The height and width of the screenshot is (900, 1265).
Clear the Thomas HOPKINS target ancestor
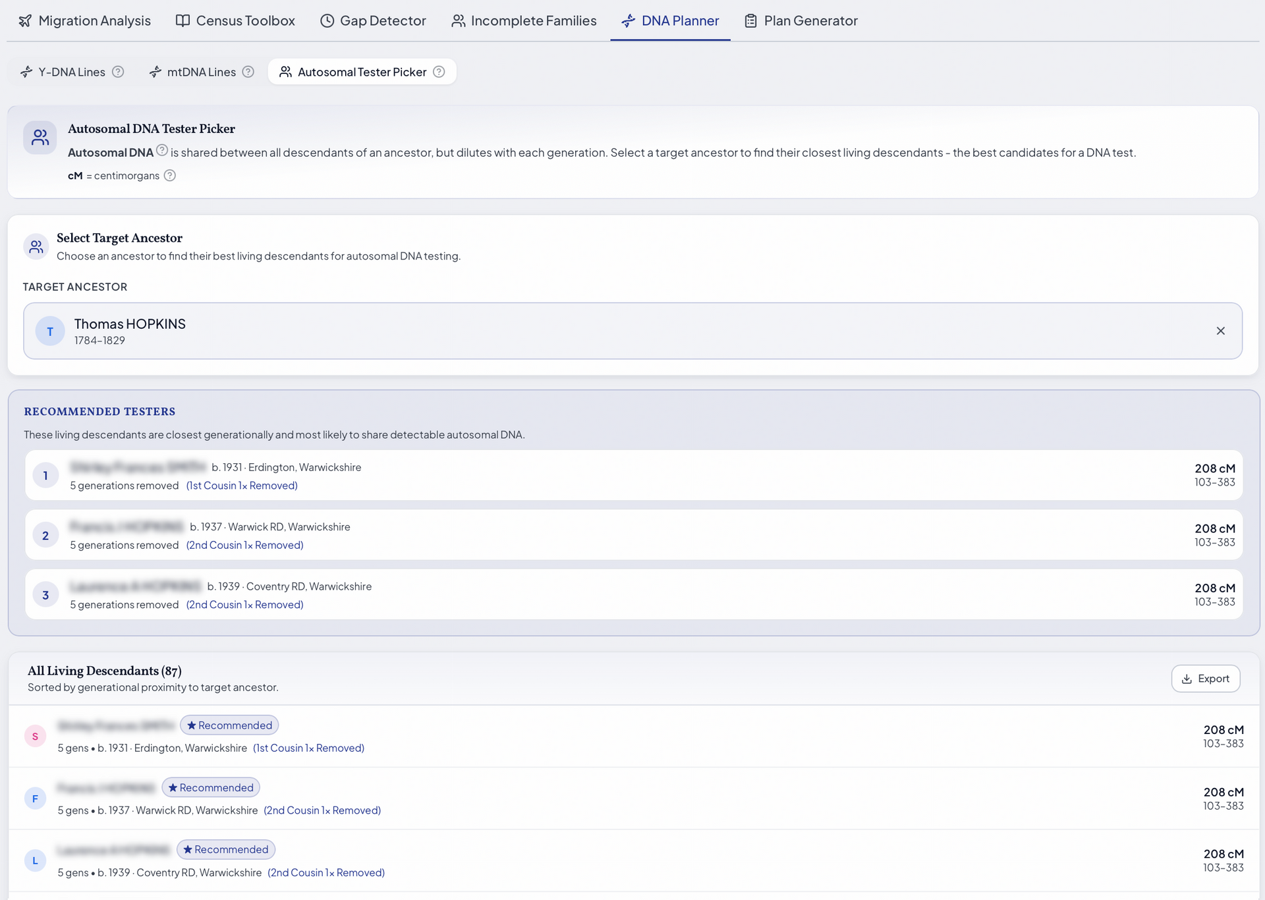click(1220, 331)
